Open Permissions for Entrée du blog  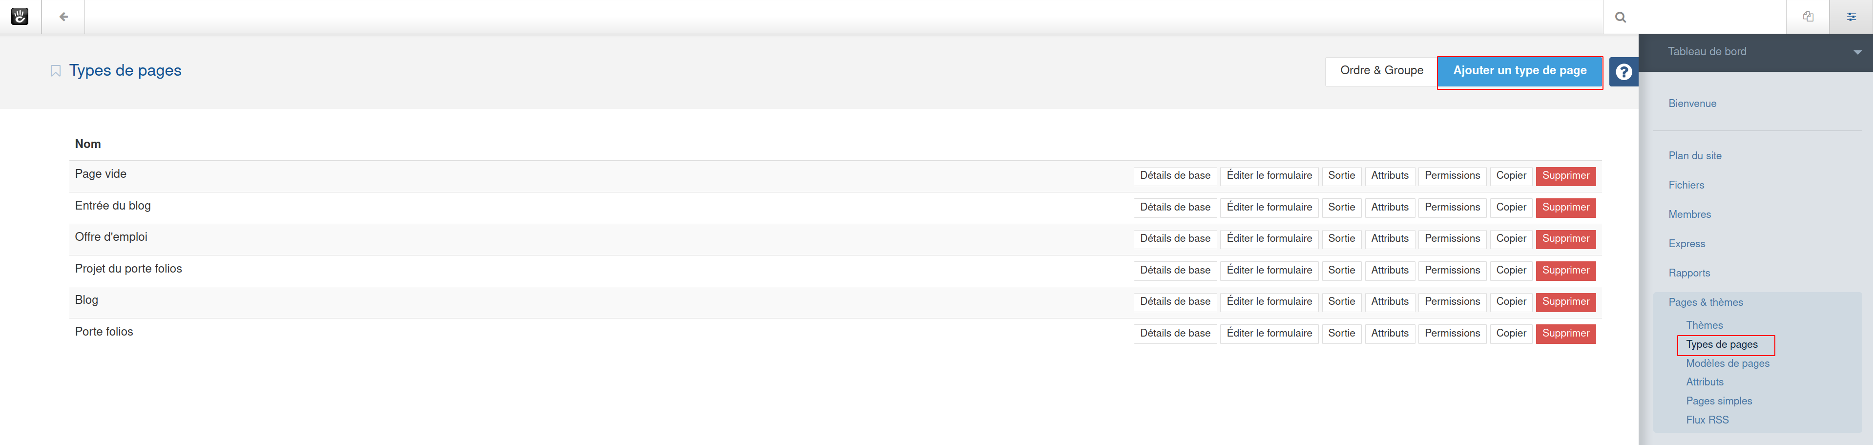click(x=1452, y=207)
